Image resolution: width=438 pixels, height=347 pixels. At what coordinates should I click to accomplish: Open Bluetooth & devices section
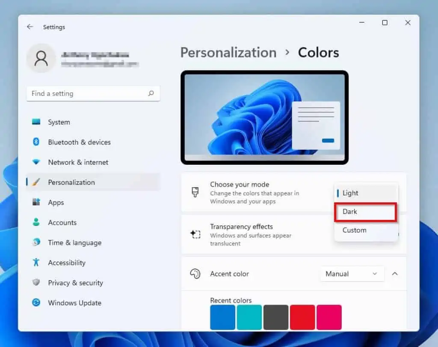pyautogui.click(x=79, y=142)
